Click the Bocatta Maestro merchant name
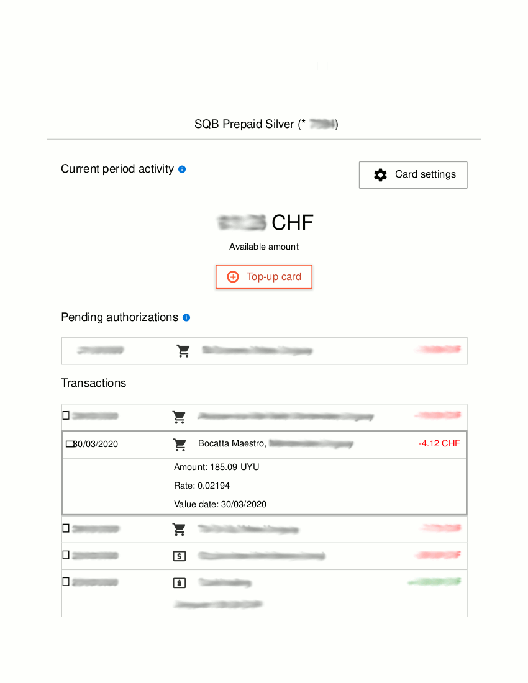 click(232, 443)
